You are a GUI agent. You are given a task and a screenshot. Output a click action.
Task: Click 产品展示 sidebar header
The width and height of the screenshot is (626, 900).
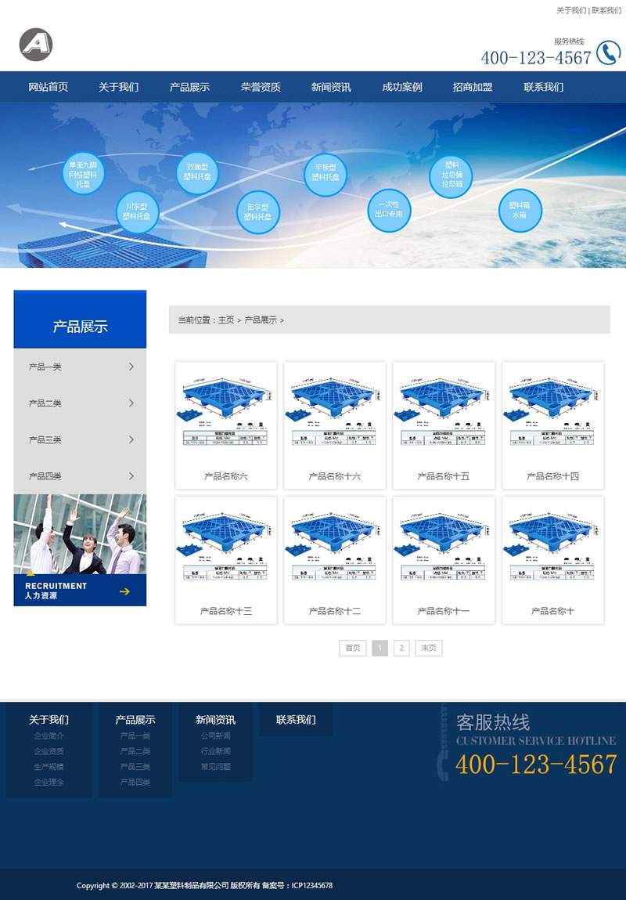[x=80, y=320]
